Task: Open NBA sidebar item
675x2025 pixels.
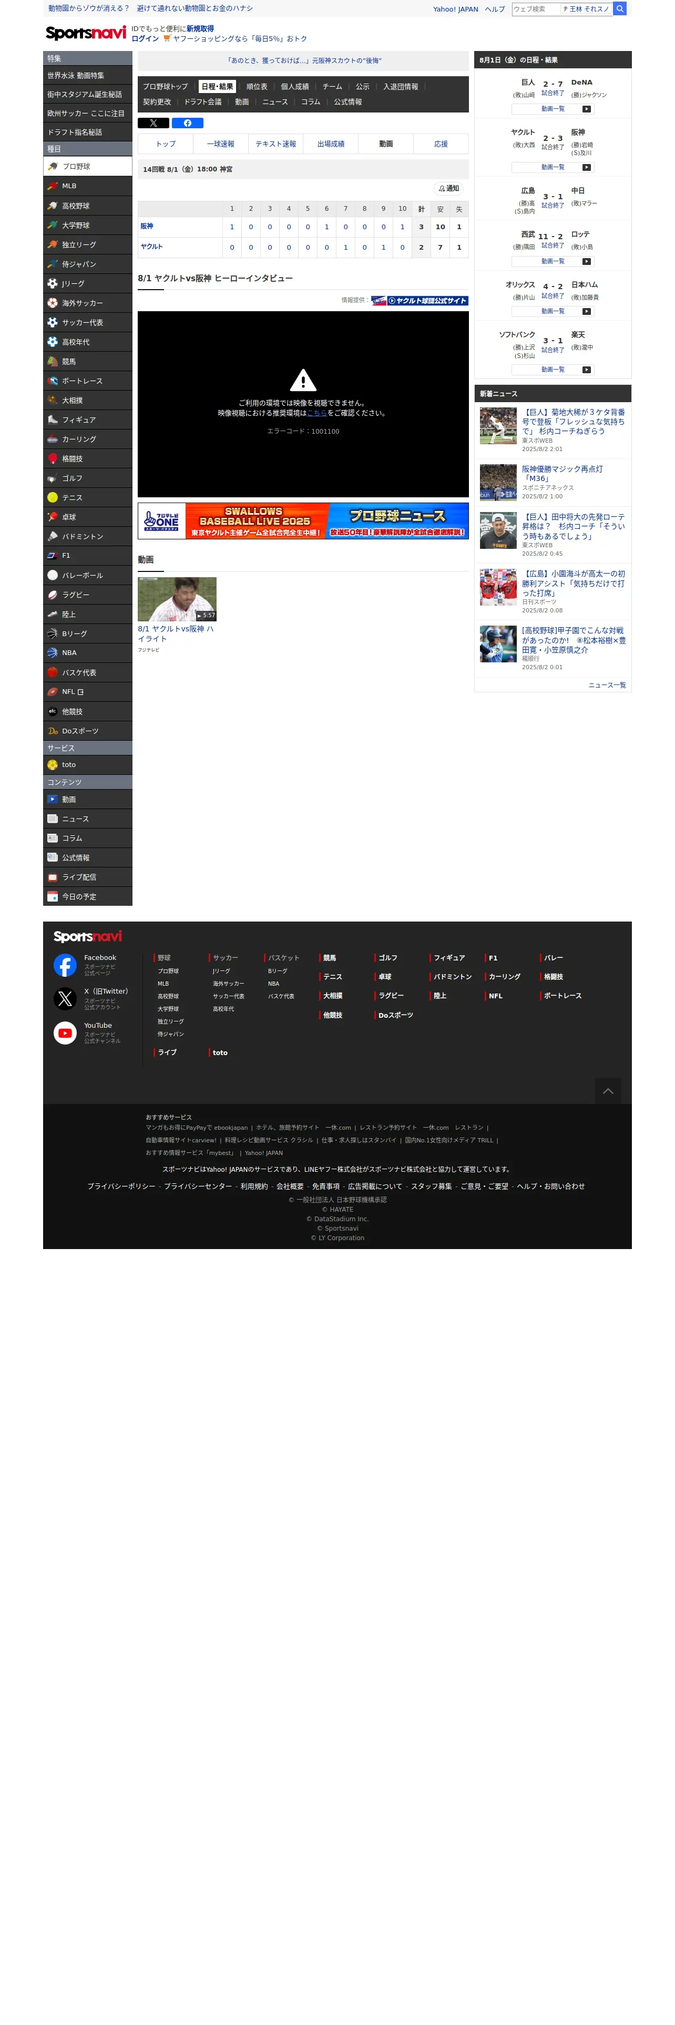Action: 87,653
